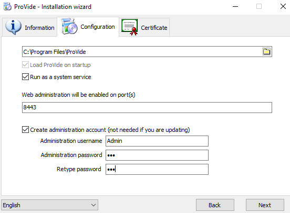The height and width of the screenshot is (213, 290).
Task: Close the installation wizard window
Action: click(x=283, y=6)
